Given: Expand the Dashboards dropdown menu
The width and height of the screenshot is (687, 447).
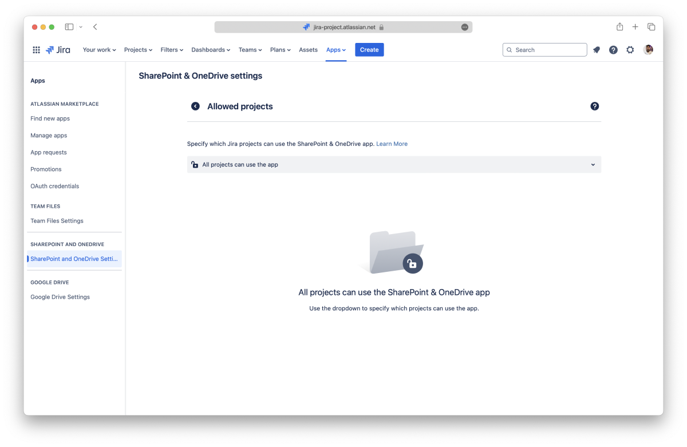Looking at the screenshot, I should 211,50.
